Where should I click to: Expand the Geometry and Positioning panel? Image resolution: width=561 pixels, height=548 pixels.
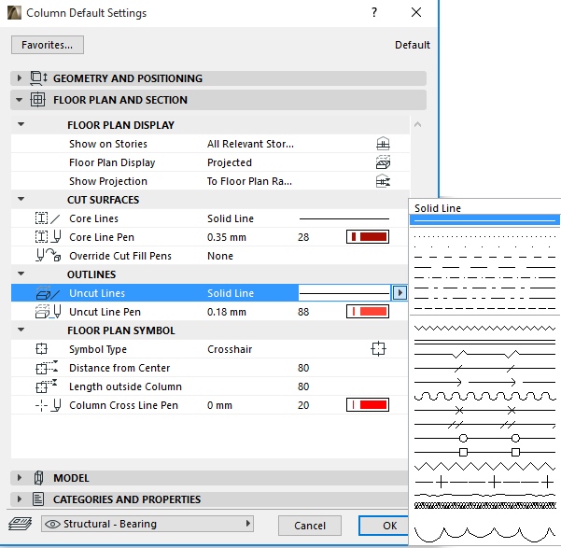(x=20, y=78)
